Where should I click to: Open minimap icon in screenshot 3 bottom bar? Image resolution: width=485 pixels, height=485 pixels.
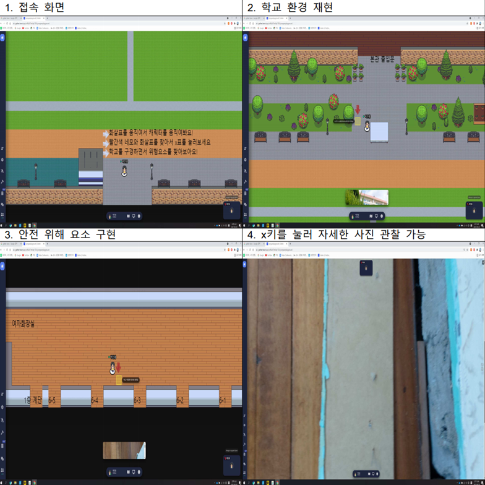[129, 472]
